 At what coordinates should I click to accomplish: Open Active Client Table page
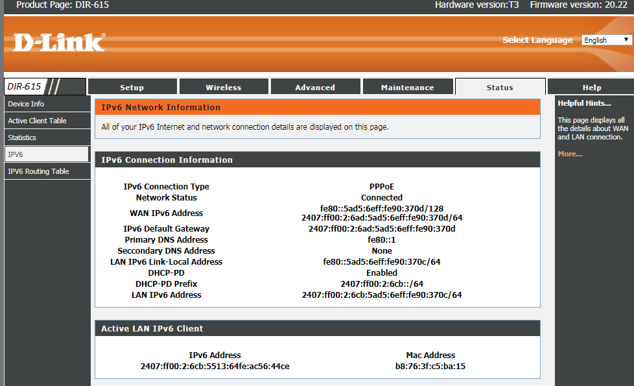47,121
